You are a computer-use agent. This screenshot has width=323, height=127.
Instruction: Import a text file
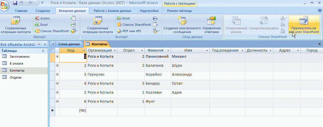point(73,18)
